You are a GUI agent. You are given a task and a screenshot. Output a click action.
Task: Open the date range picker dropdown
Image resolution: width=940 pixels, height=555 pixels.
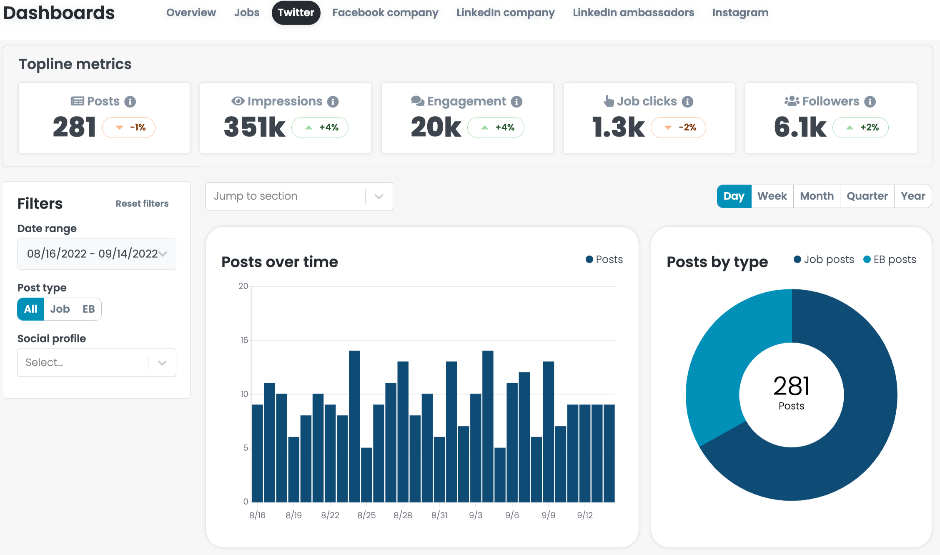(x=97, y=254)
